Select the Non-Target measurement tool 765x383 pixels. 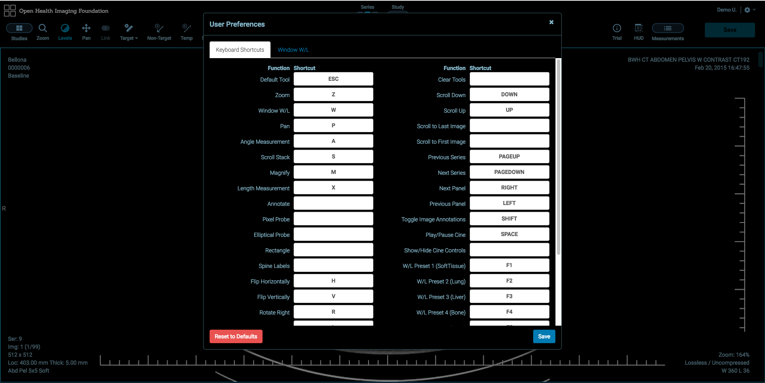coord(159,28)
